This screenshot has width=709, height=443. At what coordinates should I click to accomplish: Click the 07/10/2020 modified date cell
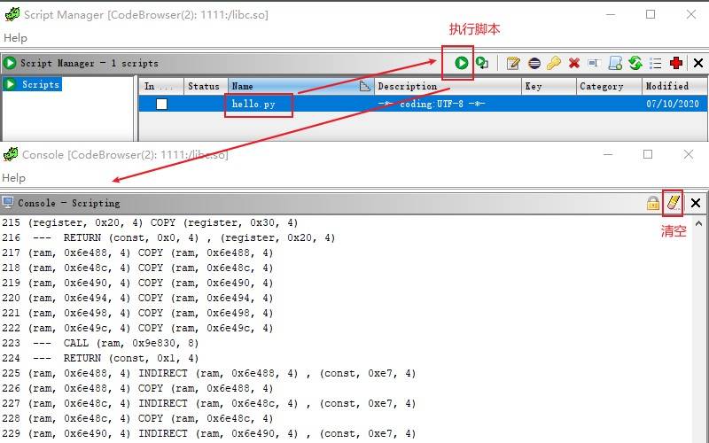point(673,104)
